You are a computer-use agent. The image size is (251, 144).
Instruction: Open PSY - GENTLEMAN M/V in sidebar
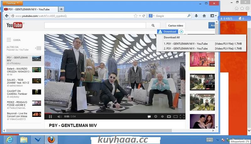(x=24, y=60)
